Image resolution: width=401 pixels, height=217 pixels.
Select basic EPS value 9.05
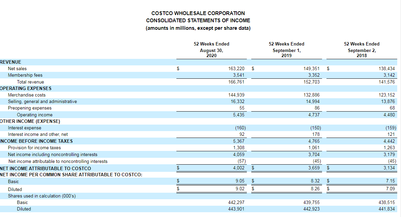(x=240, y=181)
